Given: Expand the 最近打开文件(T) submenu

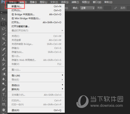Looking at the screenshot, I should point(62,31).
